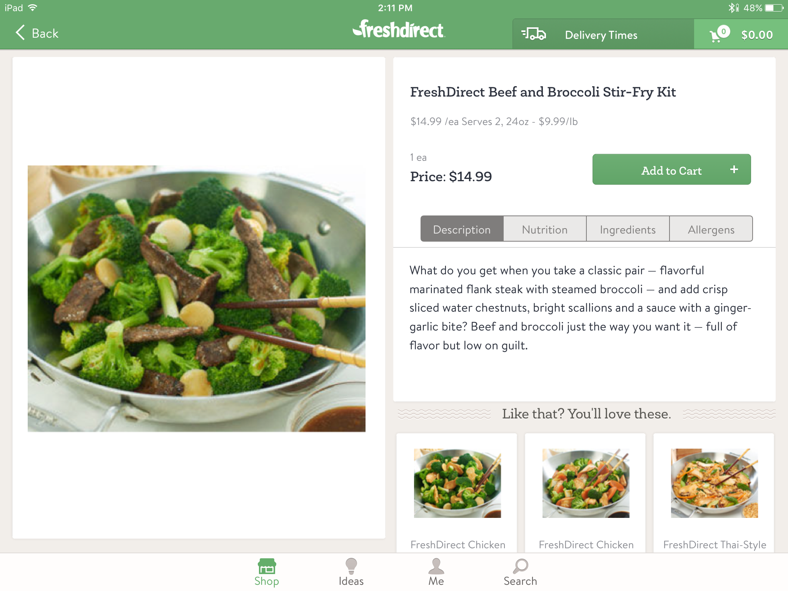
Task: Tap the $0.00 cart total
Action: coord(757,35)
